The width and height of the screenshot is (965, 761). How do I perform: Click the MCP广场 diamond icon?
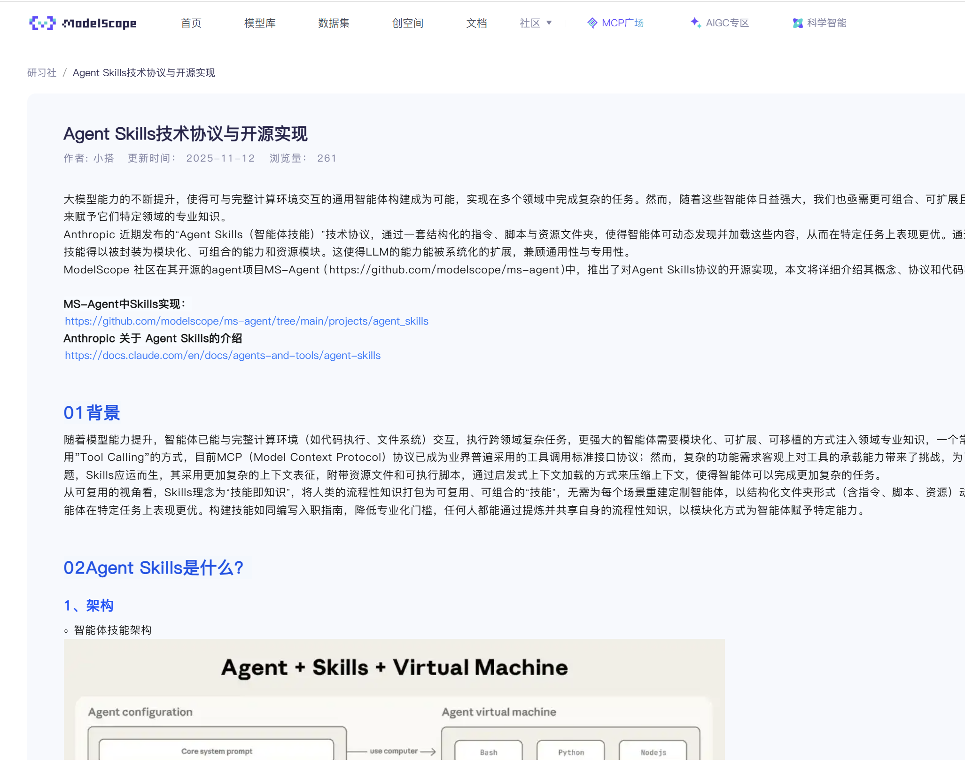(591, 23)
